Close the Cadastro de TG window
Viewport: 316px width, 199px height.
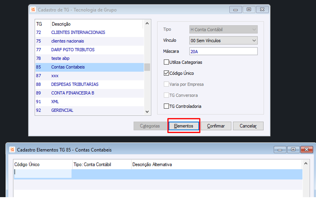click(x=262, y=10)
